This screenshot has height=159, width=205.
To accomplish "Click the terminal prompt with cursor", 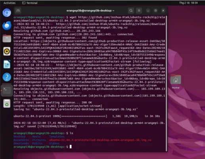I will click(42, 147).
